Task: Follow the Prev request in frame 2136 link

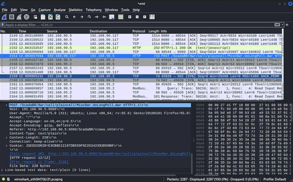Action: coord(39,162)
